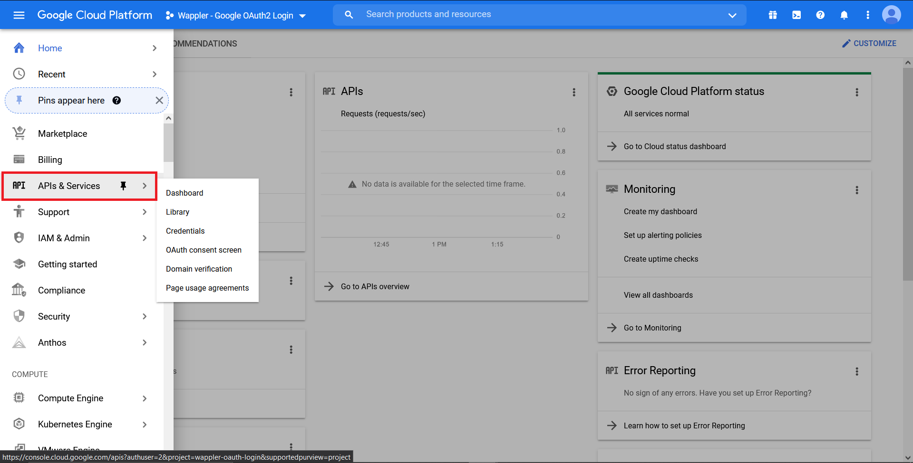Select Library in APIs submenu
Screen dimensions: 913x463
[207, 212]
